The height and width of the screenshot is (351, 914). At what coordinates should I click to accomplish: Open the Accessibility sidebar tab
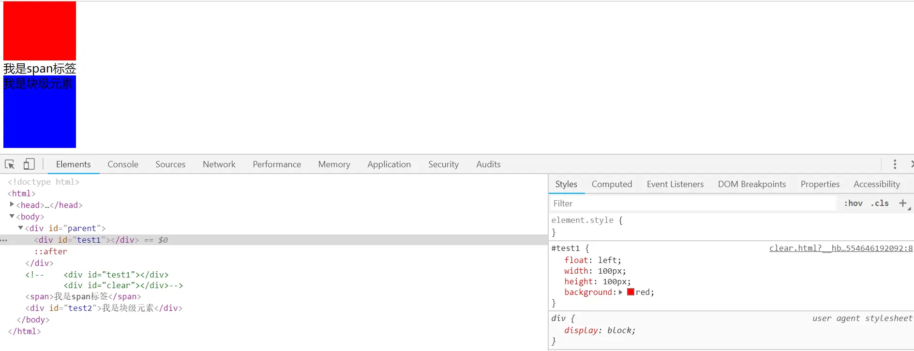877,184
